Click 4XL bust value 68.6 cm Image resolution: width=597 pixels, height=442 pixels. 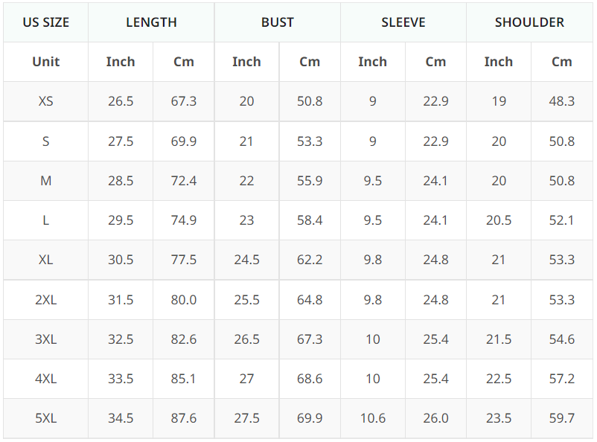(310, 379)
